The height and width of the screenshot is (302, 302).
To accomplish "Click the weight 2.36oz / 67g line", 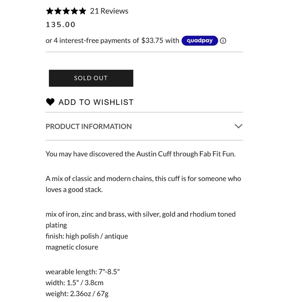I will [77, 294].
